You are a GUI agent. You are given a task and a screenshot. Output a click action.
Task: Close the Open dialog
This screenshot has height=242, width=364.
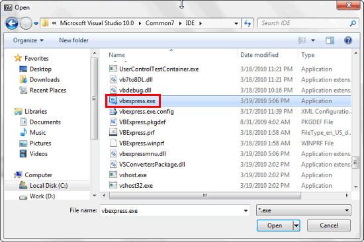tap(348, 5)
